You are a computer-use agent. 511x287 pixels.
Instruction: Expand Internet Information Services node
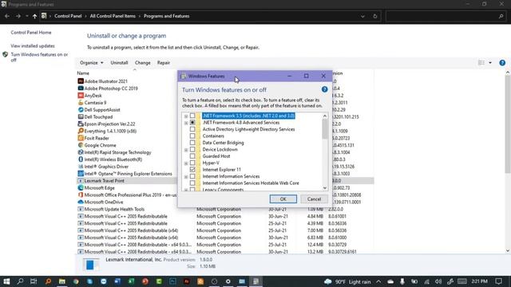point(186,177)
